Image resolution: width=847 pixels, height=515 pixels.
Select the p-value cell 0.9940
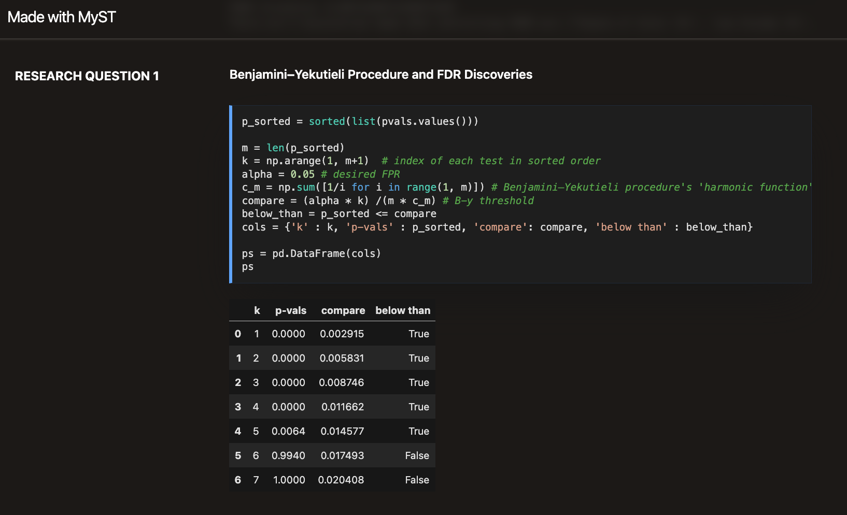[x=288, y=455]
